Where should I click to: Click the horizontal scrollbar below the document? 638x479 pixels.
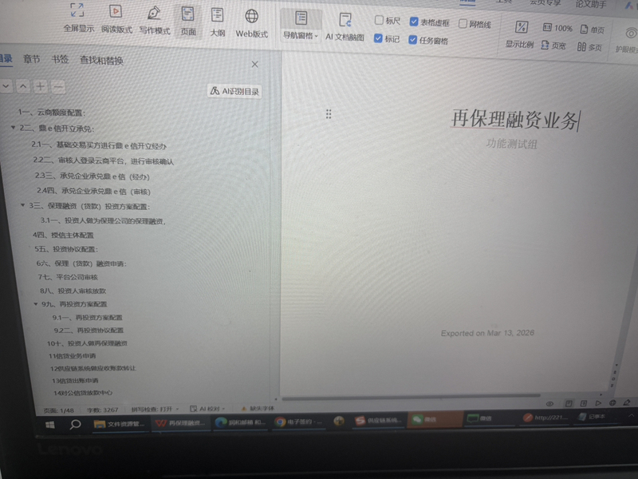click(x=411, y=397)
